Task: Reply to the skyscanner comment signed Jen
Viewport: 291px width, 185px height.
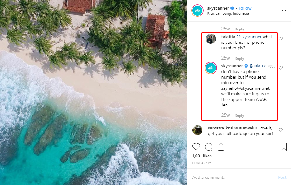Action: pyautogui.click(x=239, y=115)
